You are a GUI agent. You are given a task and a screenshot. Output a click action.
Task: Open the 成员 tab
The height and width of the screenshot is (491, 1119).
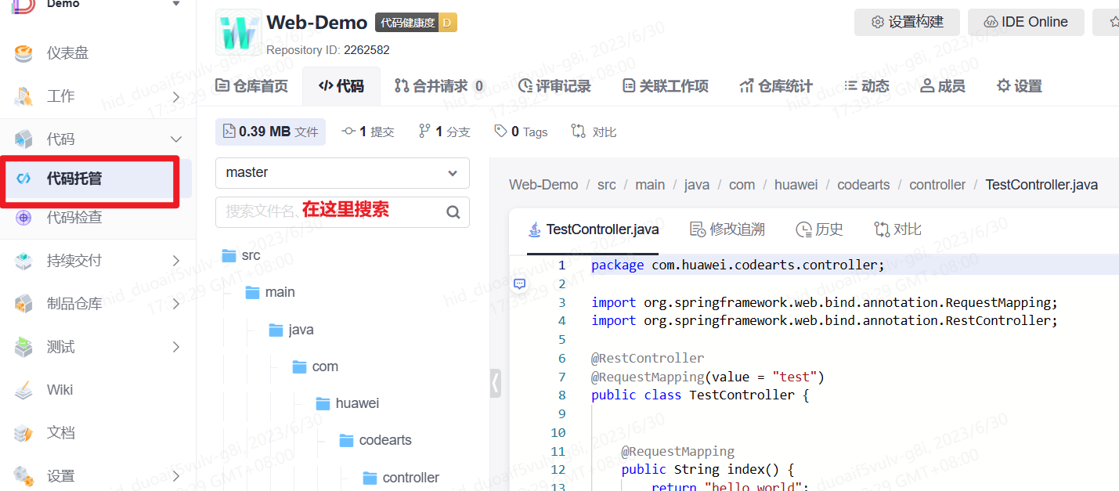942,86
